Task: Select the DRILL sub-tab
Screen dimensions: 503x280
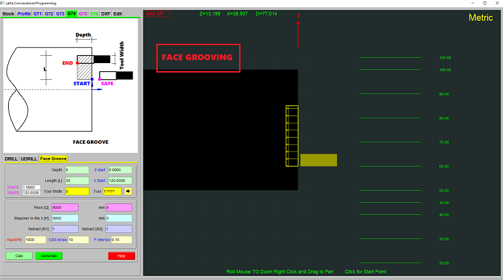Action: click(11, 158)
